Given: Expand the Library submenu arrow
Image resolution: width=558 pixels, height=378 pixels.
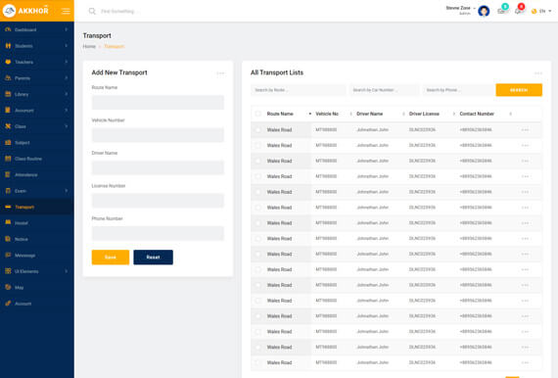Looking at the screenshot, I should (x=67, y=94).
